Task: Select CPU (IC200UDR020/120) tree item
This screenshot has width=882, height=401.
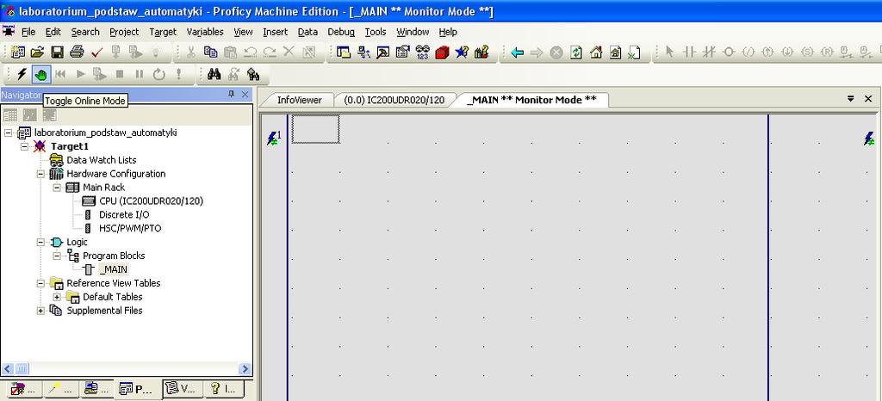Action: (151, 201)
